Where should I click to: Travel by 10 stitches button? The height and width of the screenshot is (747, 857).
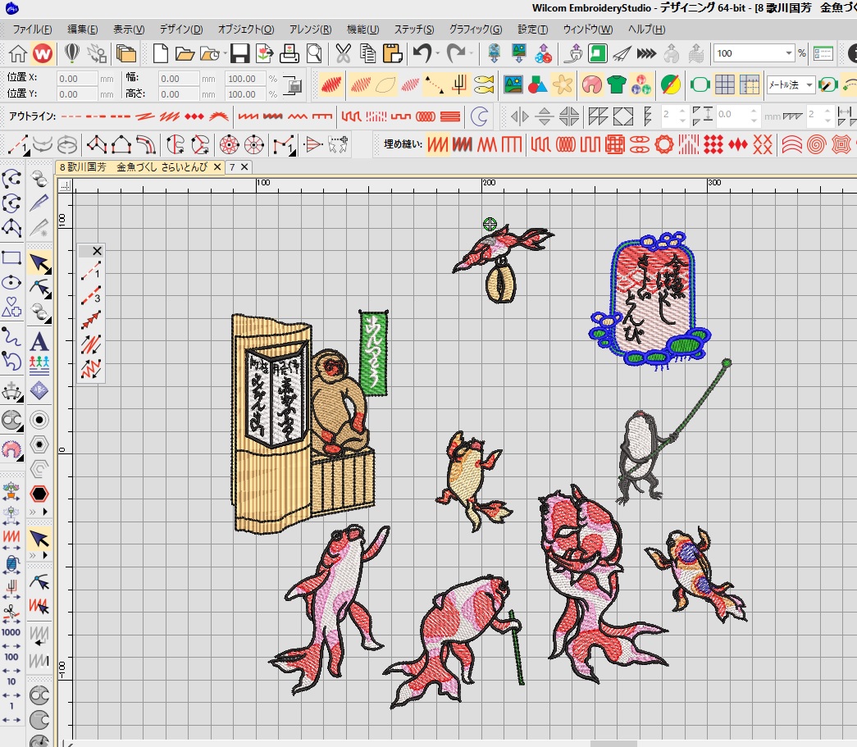(11, 681)
